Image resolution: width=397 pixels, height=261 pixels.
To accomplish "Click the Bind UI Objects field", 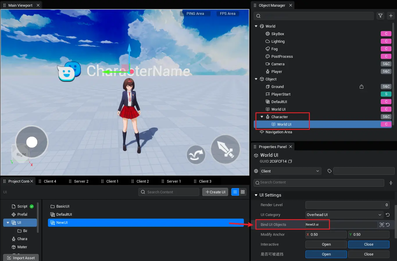I will (x=341, y=225).
